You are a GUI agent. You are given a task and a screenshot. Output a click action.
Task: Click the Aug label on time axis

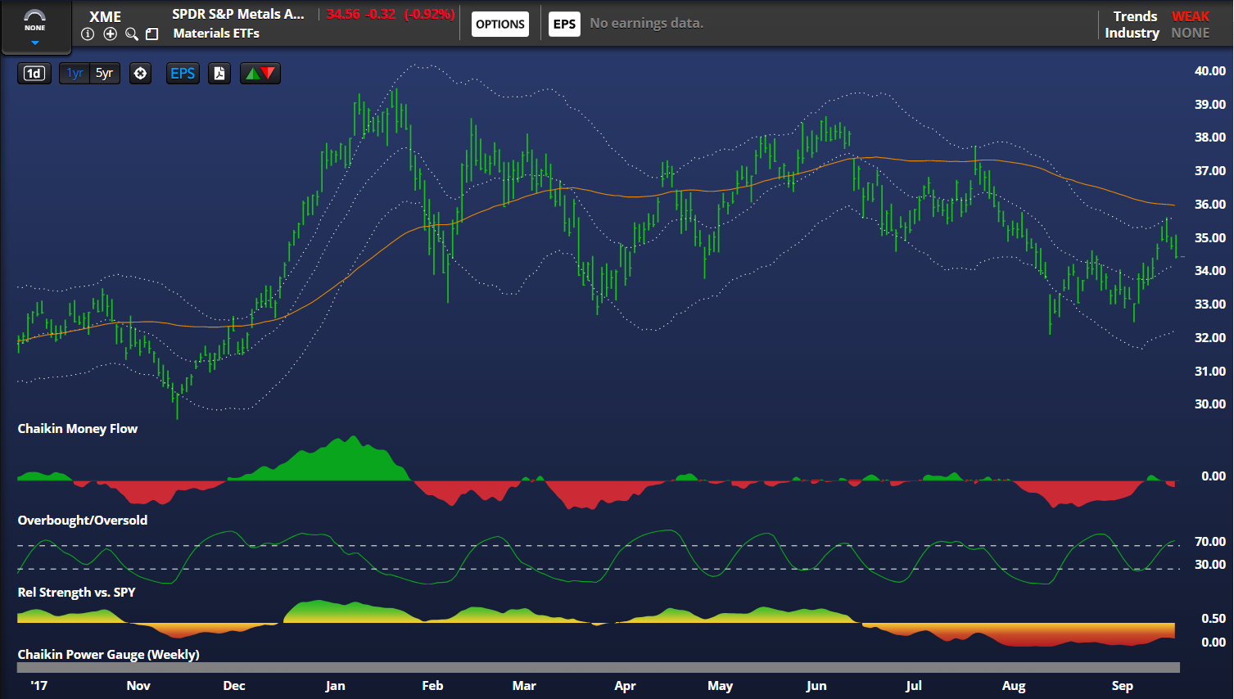(x=1014, y=686)
